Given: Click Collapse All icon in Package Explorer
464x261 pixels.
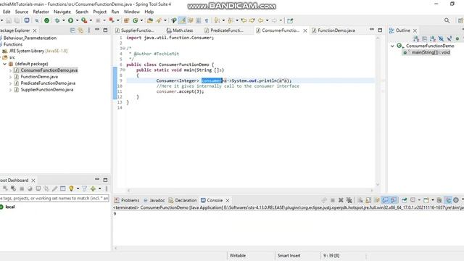Looking at the screenshot, I should (72, 30).
